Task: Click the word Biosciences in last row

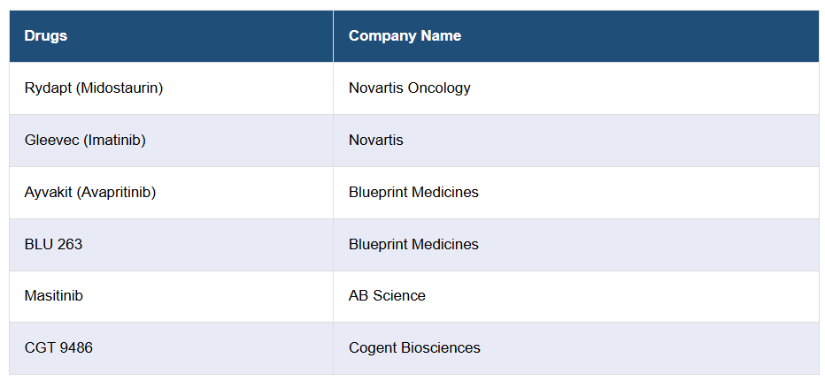Action: 441,348
